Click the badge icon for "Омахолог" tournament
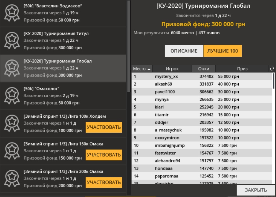 pos(12,96)
